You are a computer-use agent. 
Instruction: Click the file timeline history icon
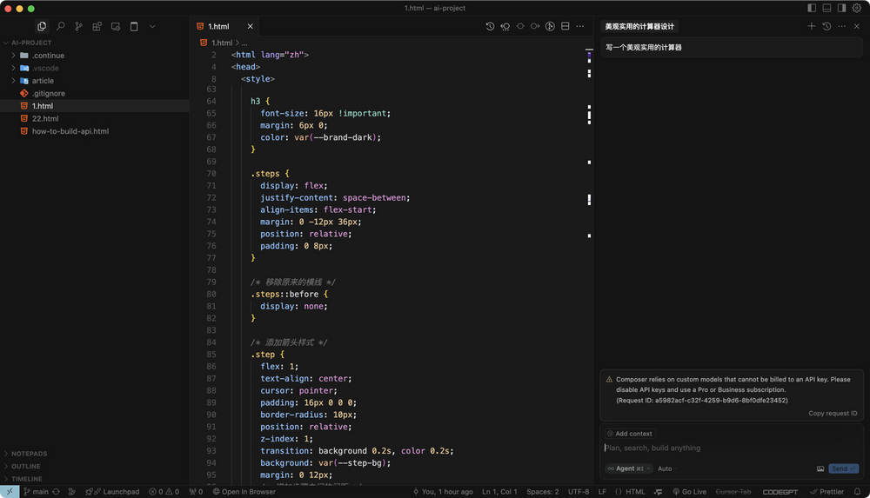tap(490, 27)
